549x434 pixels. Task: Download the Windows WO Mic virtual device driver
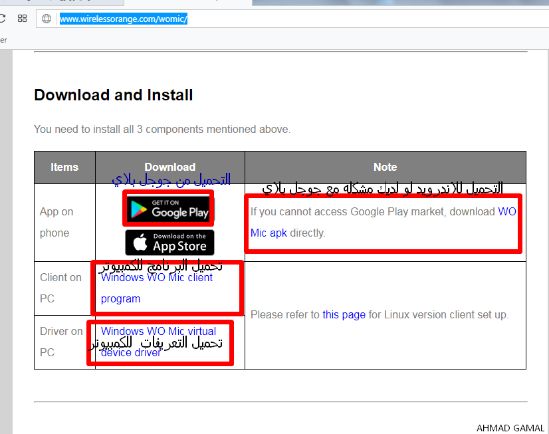coord(158,331)
